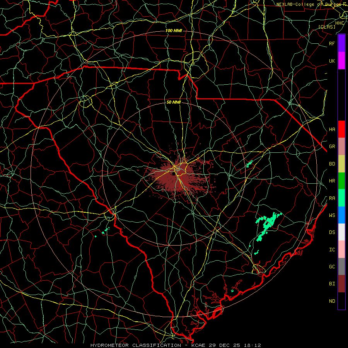Click the IC legend label

point(332,250)
